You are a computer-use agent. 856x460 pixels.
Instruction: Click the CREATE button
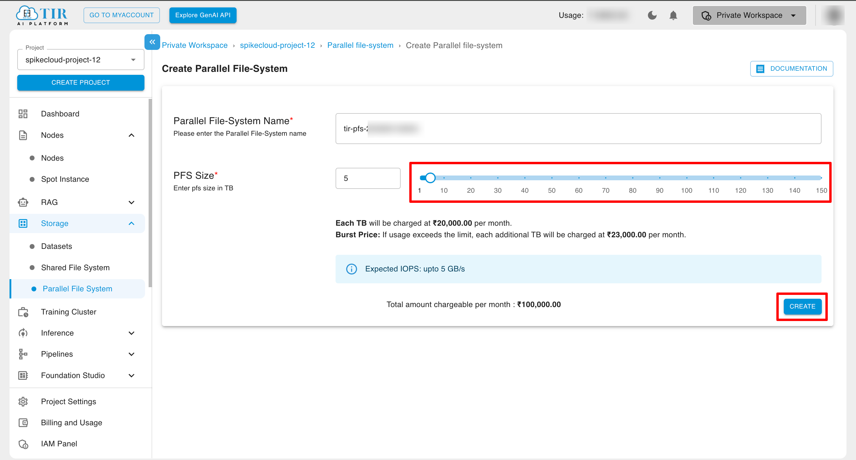(x=802, y=306)
